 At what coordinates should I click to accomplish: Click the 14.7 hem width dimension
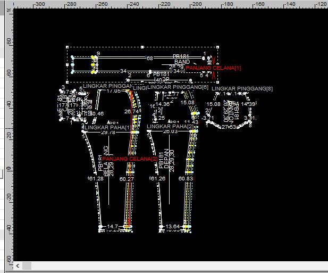[x=113, y=227]
